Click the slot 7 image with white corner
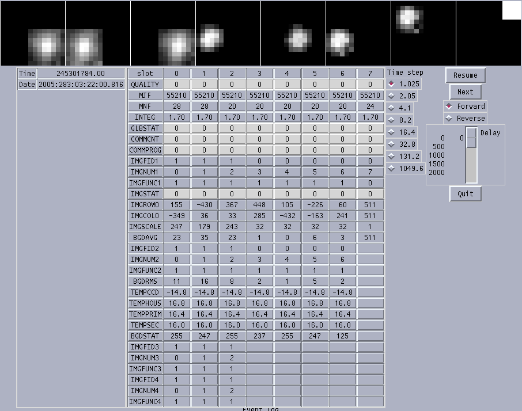The height and width of the screenshot is (411, 522). point(489,33)
